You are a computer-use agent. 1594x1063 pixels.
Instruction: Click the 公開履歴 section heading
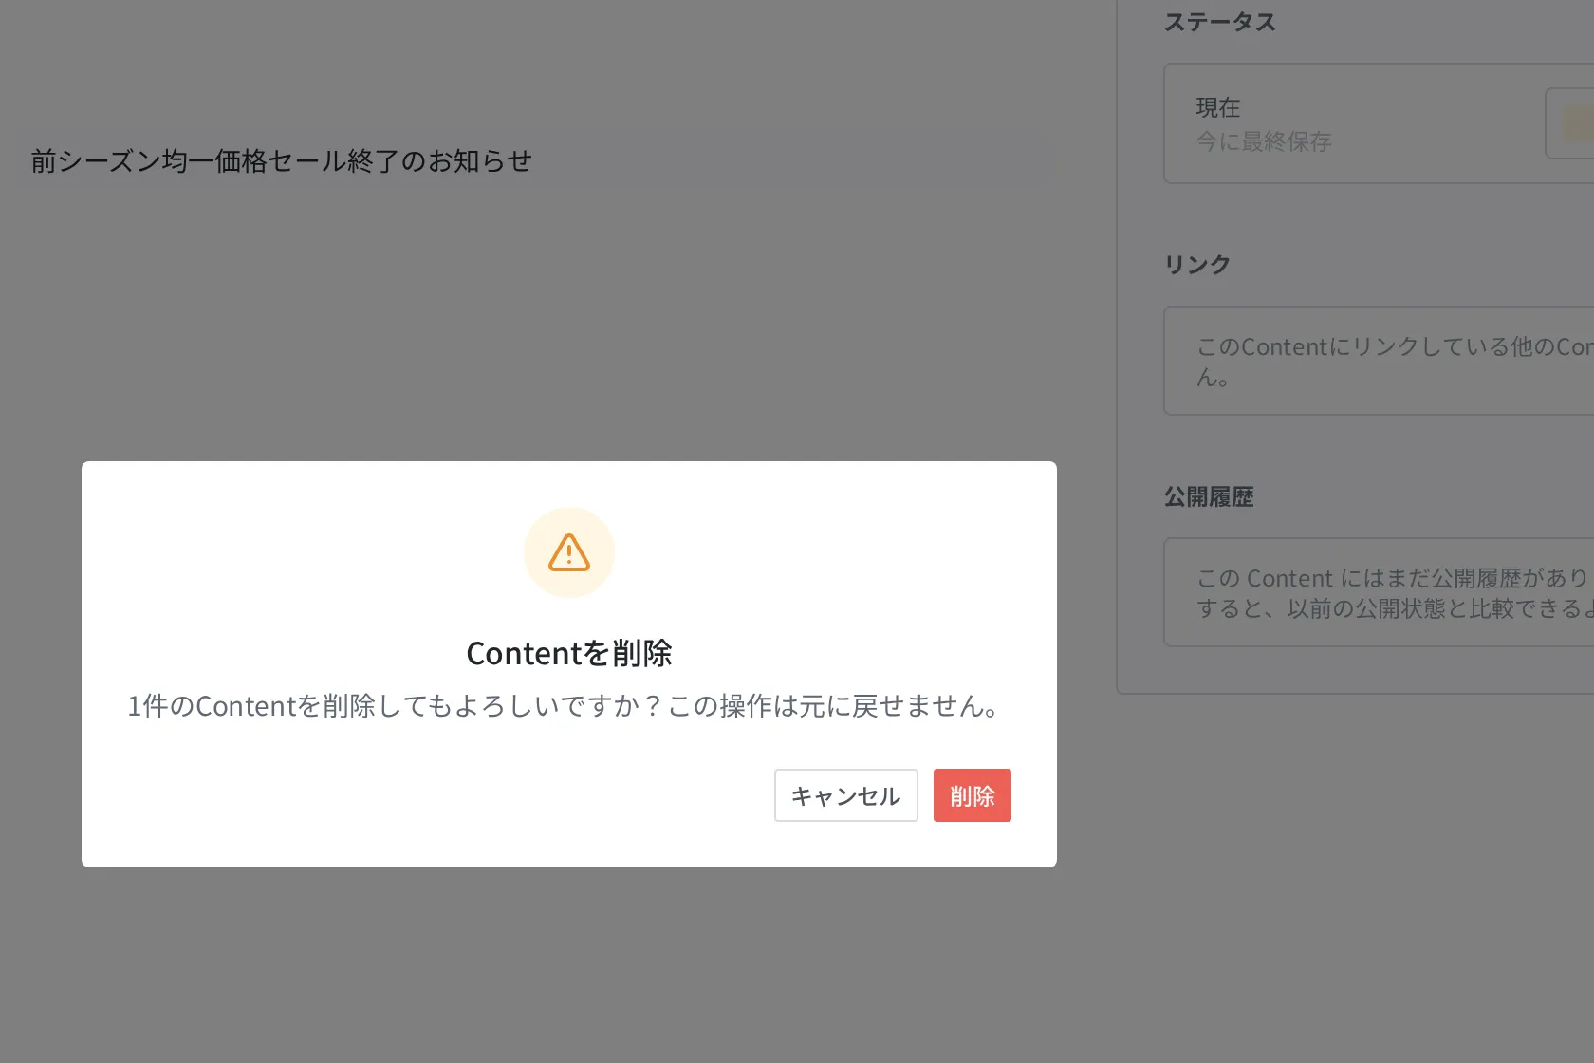pyautogui.click(x=1209, y=496)
